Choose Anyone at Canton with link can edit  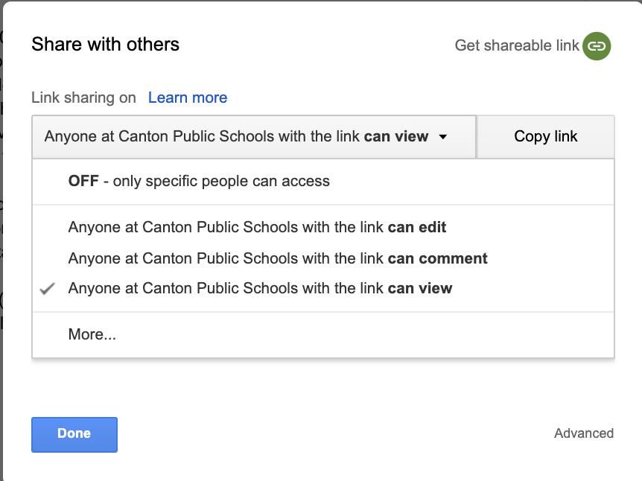tap(257, 227)
